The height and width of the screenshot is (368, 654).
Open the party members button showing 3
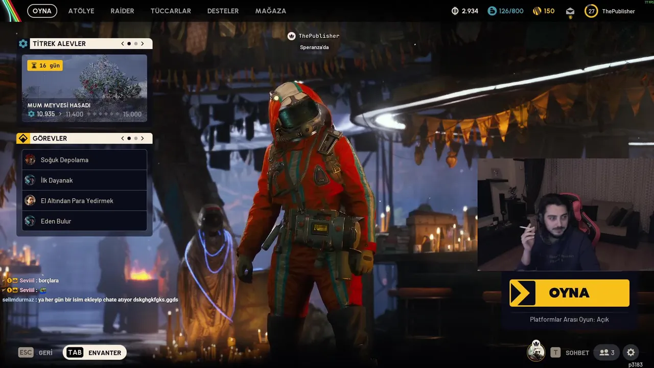(x=607, y=353)
